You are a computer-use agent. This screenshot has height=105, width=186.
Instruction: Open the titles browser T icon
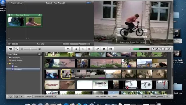(161, 49)
